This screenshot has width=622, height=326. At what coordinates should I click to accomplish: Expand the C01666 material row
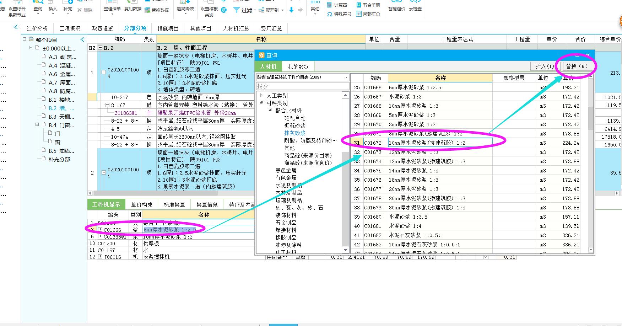(100, 230)
